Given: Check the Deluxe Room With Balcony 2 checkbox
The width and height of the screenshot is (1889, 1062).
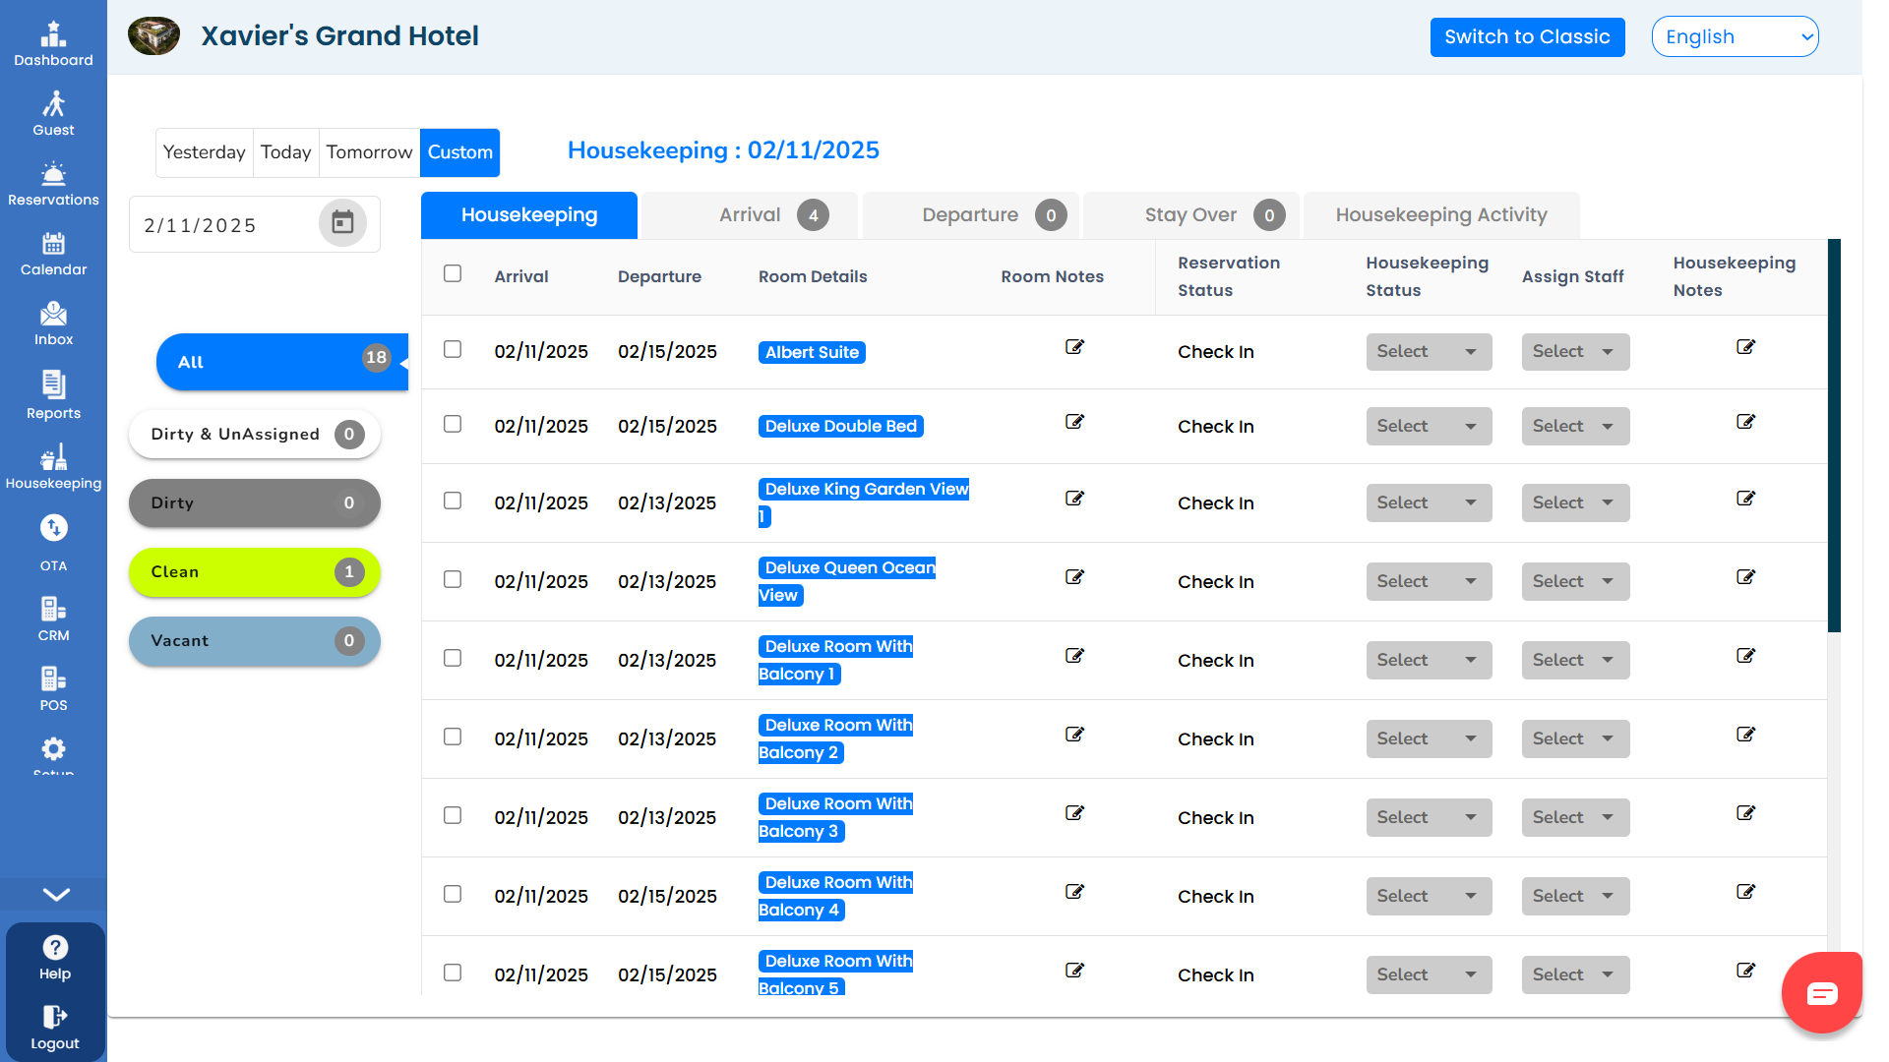Looking at the screenshot, I should click(453, 737).
